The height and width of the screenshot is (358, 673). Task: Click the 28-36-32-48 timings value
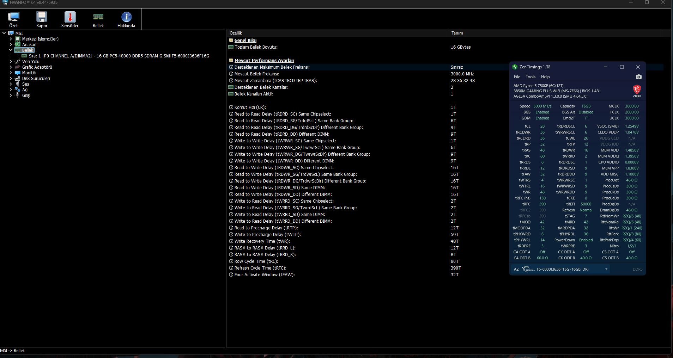(463, 81)
